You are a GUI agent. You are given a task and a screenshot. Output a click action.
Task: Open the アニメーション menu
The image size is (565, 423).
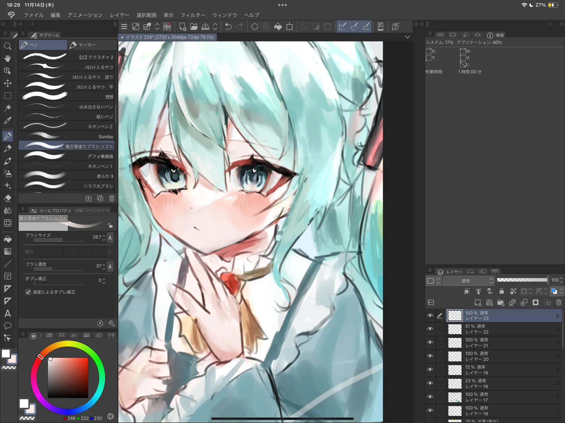pyautogui.click(x=85, y=15)
